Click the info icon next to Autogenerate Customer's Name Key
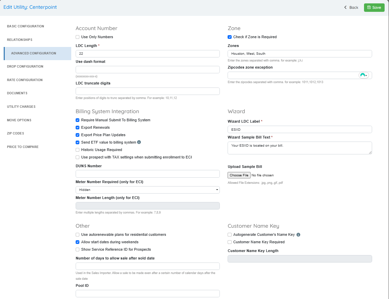 click(x=298, y=234)
